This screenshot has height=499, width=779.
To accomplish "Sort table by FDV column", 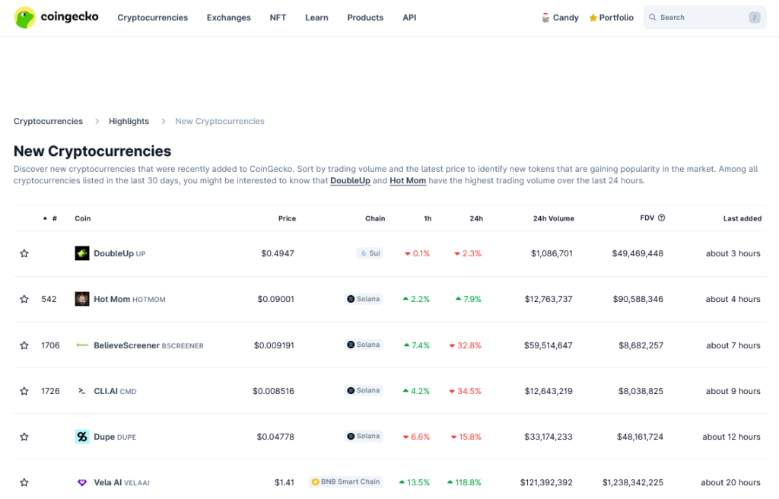I will 647,218.
